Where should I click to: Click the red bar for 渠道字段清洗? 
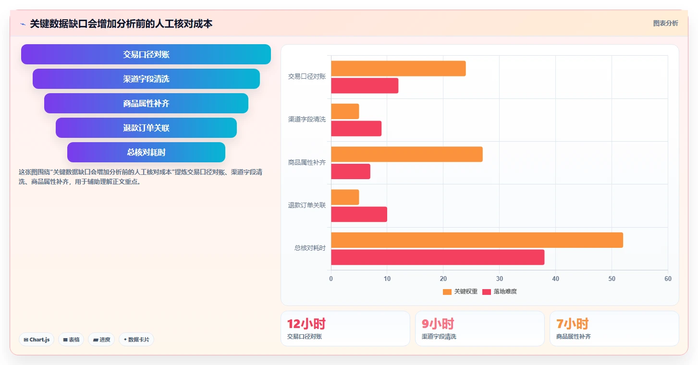356,129
